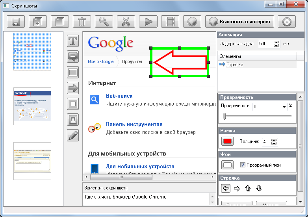Click the Google logo in the screenshot
Screen dimensions: 308x217
coord(111,44)
